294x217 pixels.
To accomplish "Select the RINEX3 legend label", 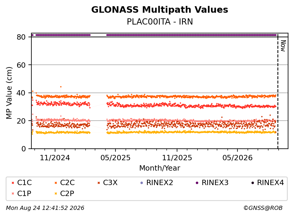I will pos(215,183).
